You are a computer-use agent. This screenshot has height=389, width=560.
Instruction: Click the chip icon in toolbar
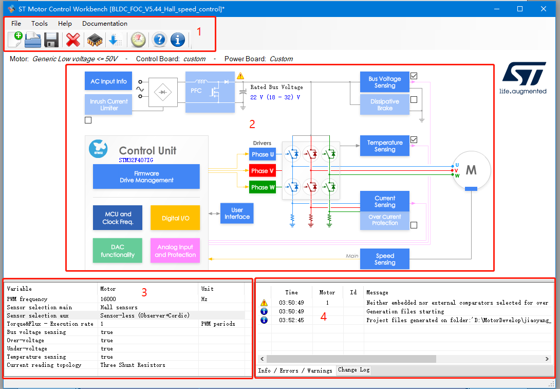coord(95,40)
